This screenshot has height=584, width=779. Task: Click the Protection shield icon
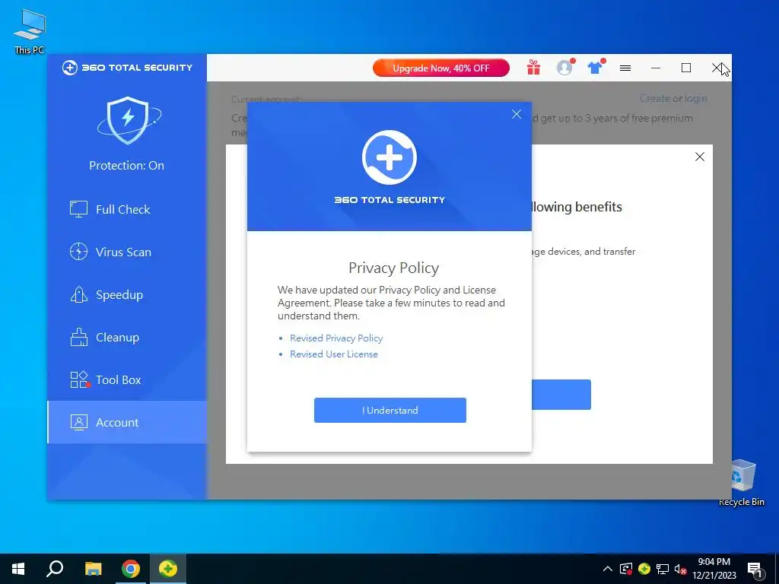coord(129,121)
